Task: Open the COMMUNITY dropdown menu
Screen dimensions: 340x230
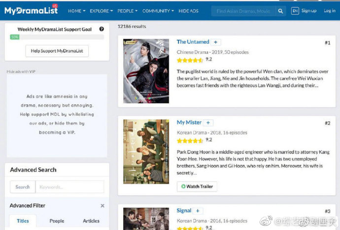Action: (x=158, y=11)
